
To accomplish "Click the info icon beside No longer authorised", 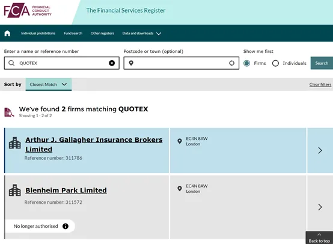I will click(x=66, y=226).
